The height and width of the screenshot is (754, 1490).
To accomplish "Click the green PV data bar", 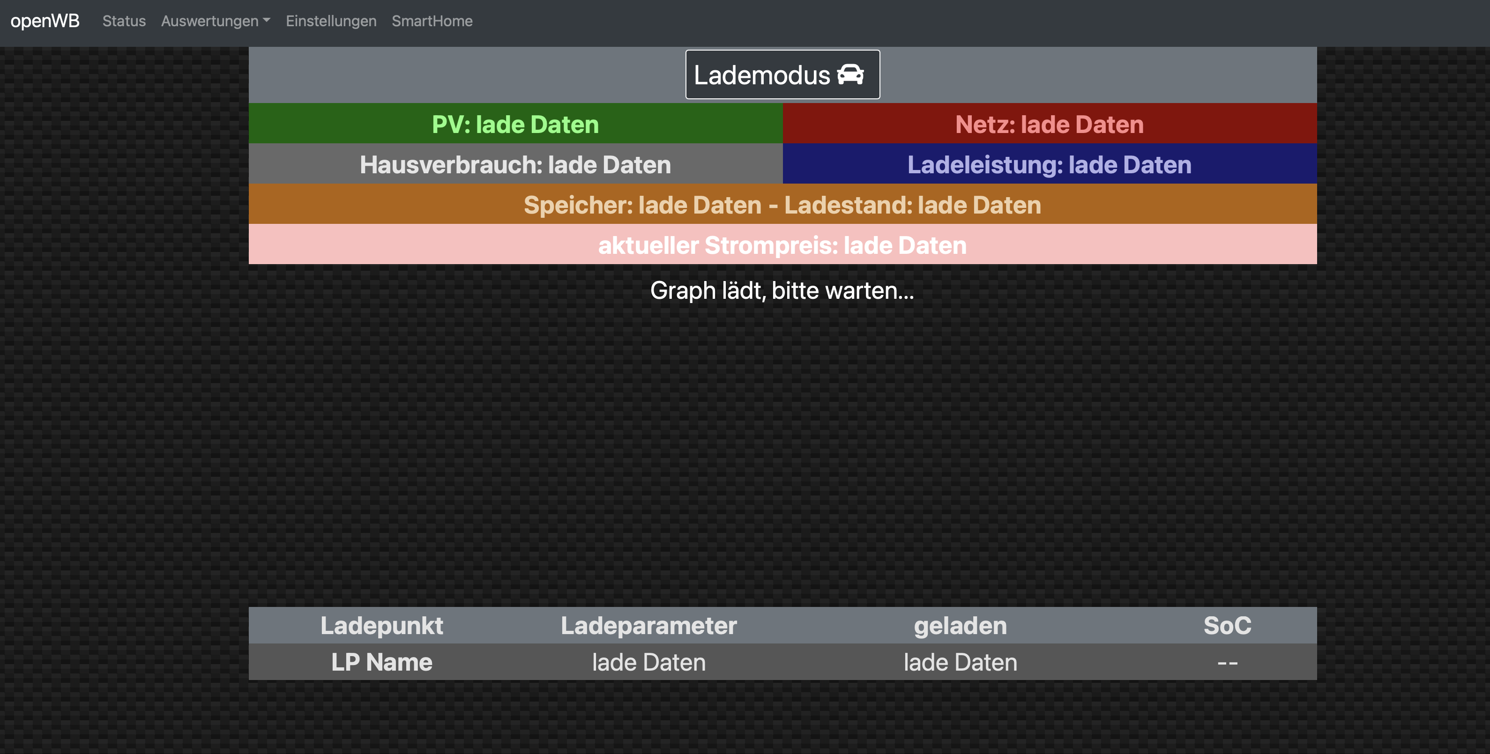I will click(x=515, y=124).
